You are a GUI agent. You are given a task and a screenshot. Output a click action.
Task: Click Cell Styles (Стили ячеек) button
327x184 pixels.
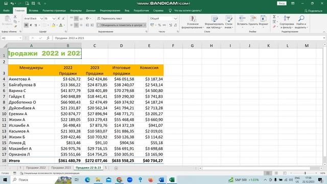(x=229, y=22)
